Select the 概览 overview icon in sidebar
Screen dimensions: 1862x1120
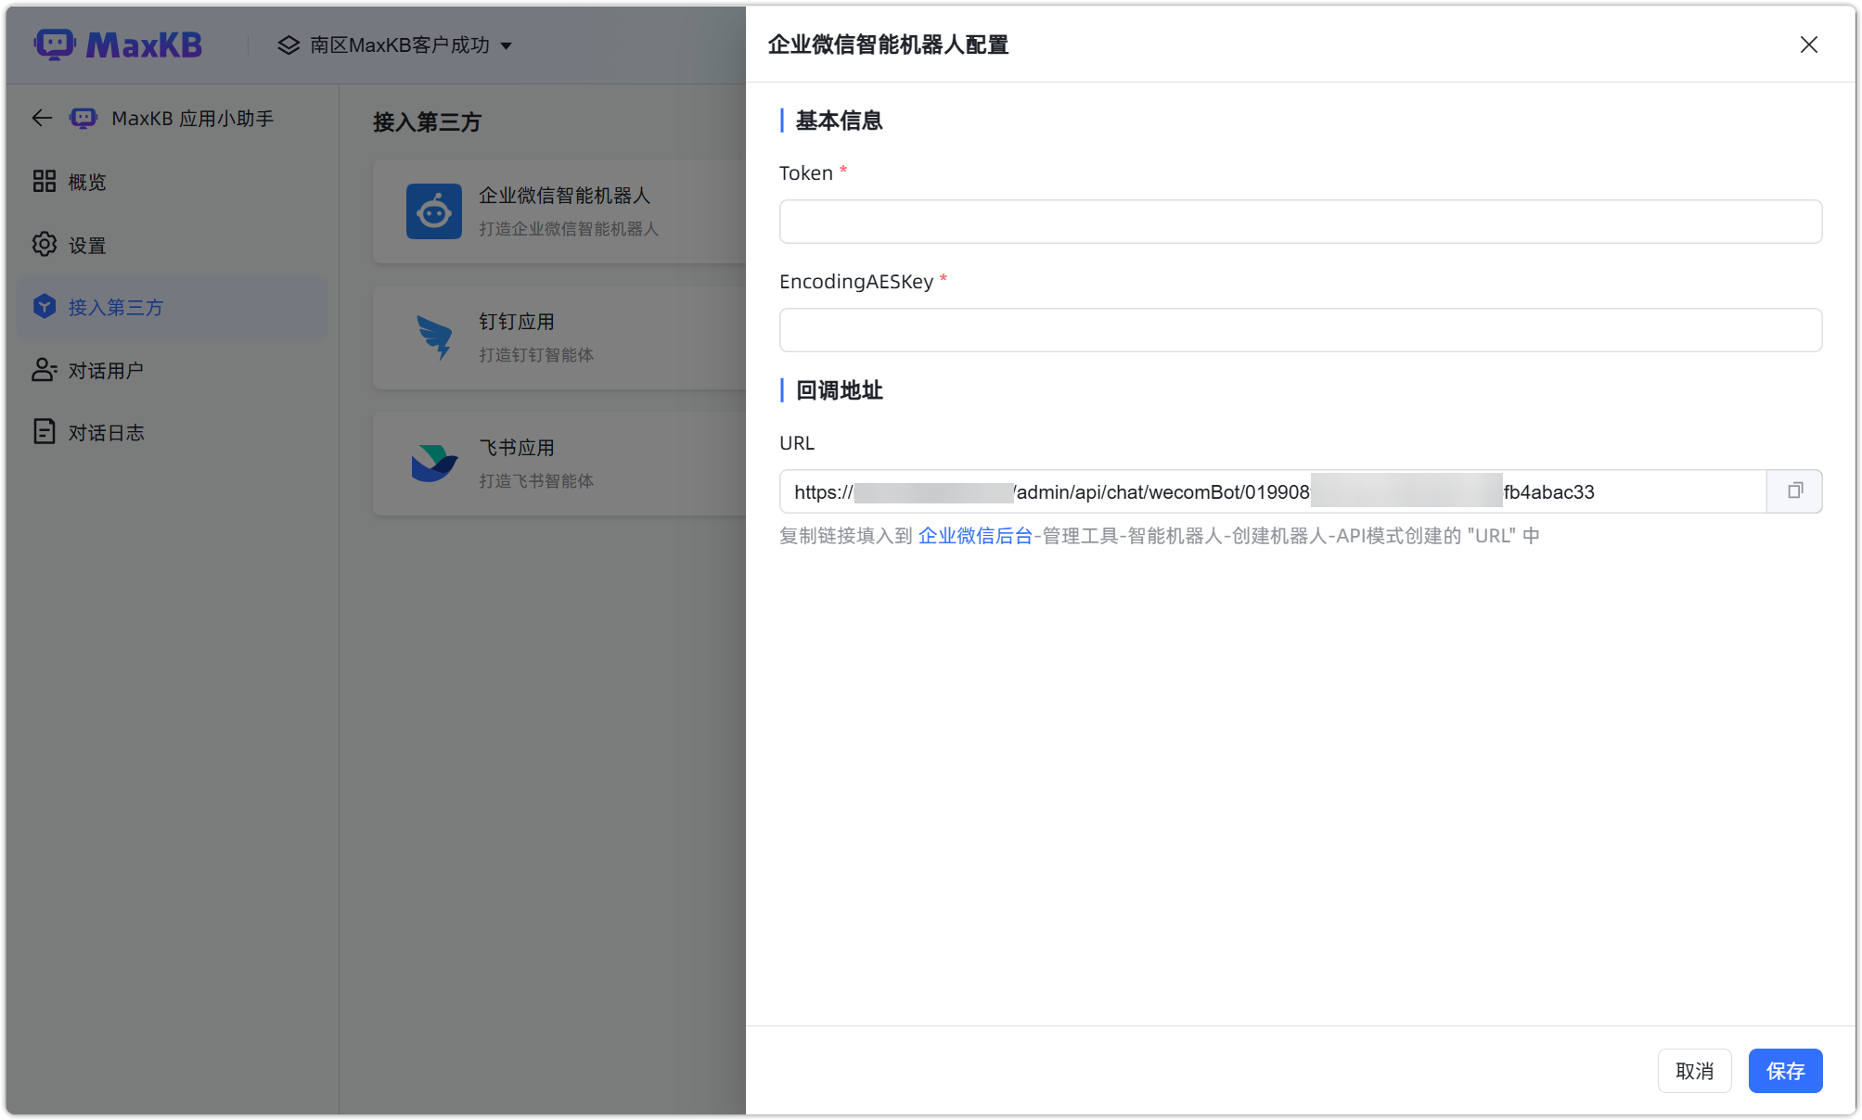pos(44,181)
